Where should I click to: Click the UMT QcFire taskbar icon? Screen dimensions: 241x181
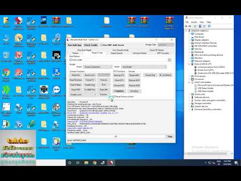click(110, 163)
